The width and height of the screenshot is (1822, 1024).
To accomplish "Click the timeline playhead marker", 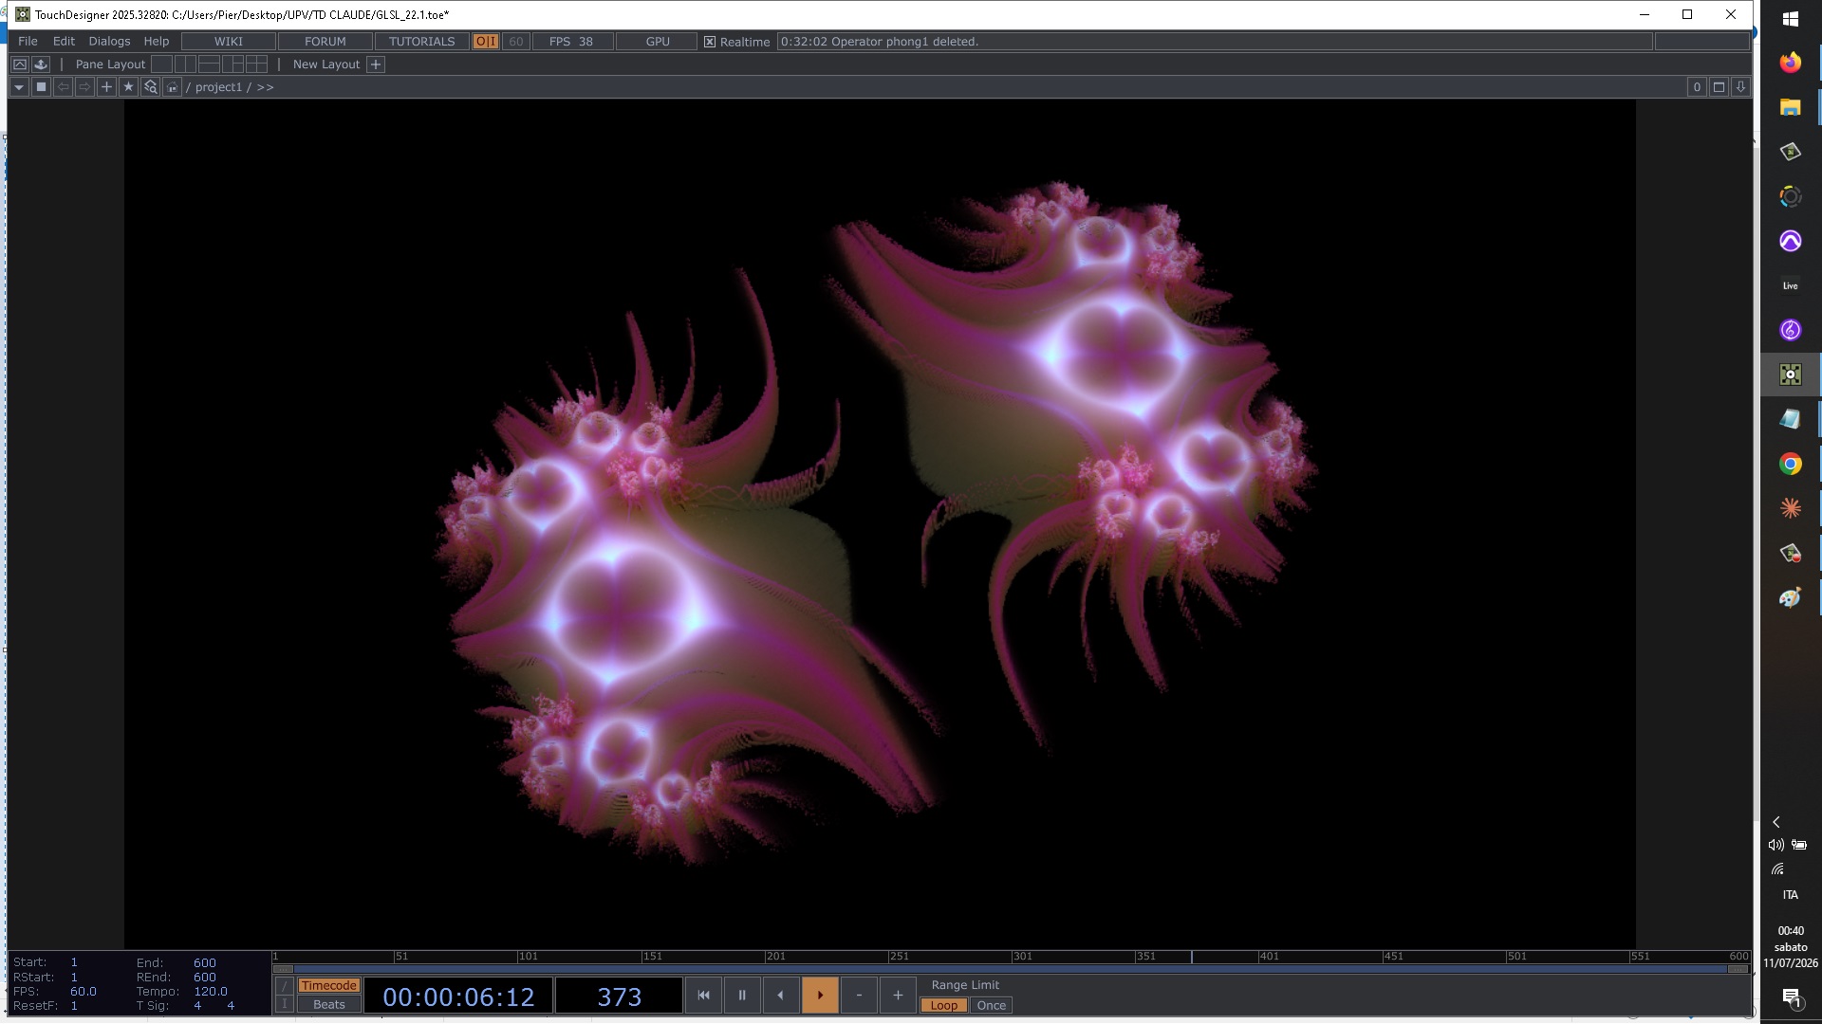I will click(x=1192, y=957).
